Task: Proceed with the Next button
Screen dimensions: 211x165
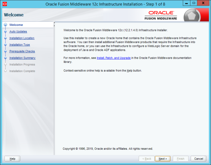Action: (x=163, y=159)
